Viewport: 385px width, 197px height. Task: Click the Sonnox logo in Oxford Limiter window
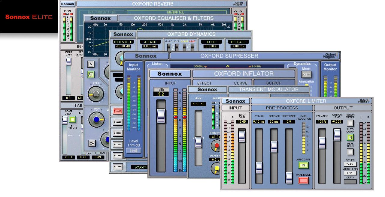[235, 101]
